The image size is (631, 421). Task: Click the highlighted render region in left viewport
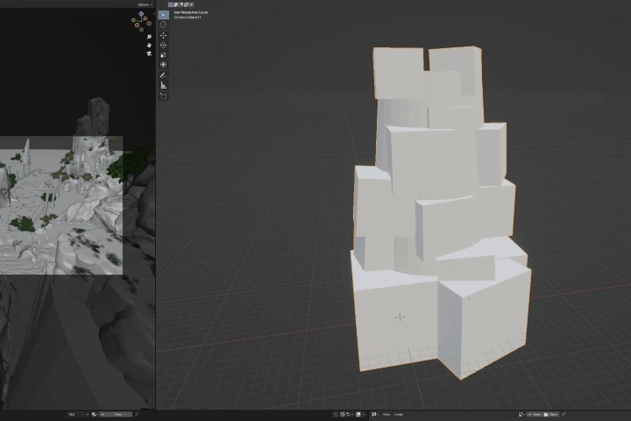coord(61,205)
